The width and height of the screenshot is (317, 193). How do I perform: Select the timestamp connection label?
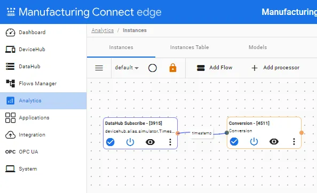(x=202, y=133)
